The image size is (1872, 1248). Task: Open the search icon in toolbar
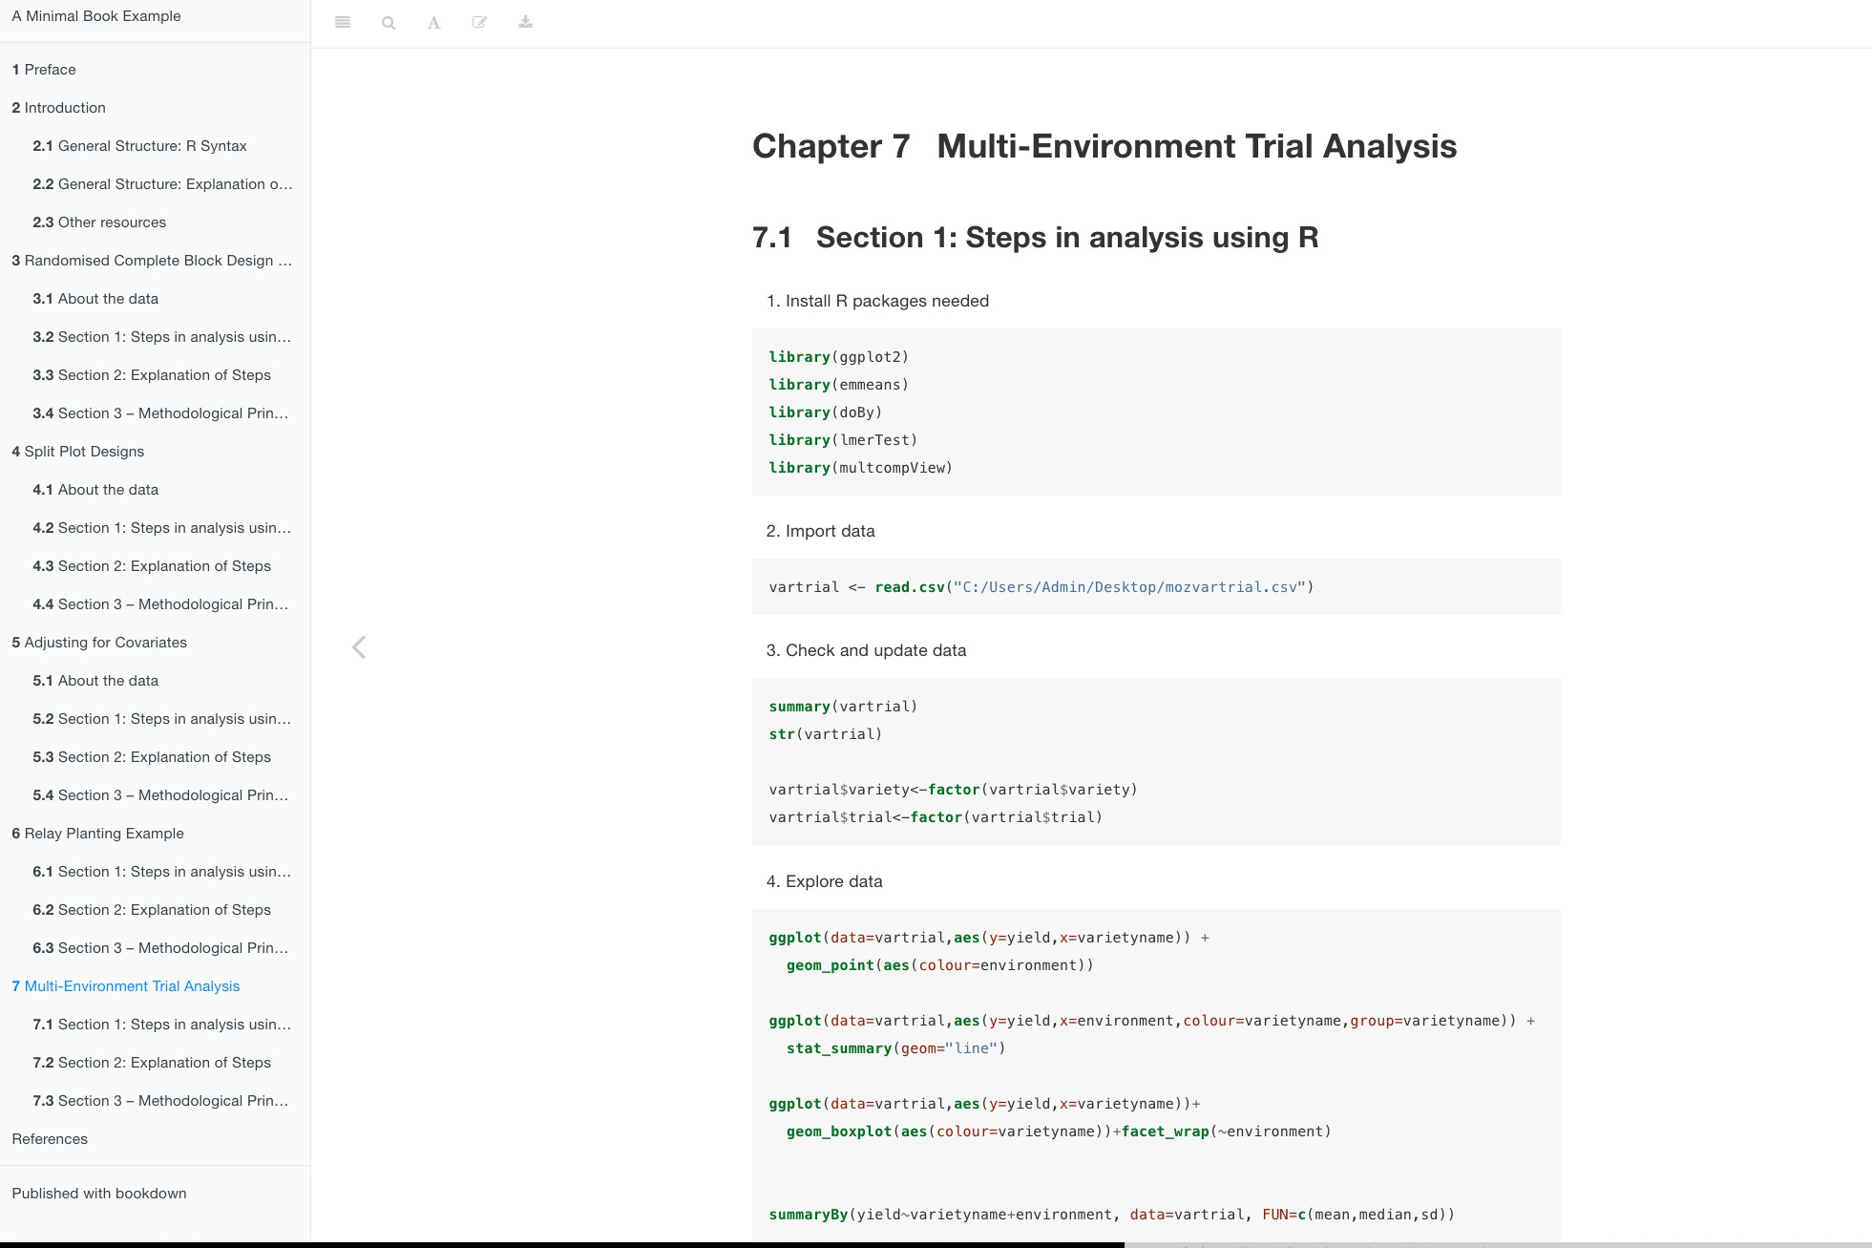389,22
